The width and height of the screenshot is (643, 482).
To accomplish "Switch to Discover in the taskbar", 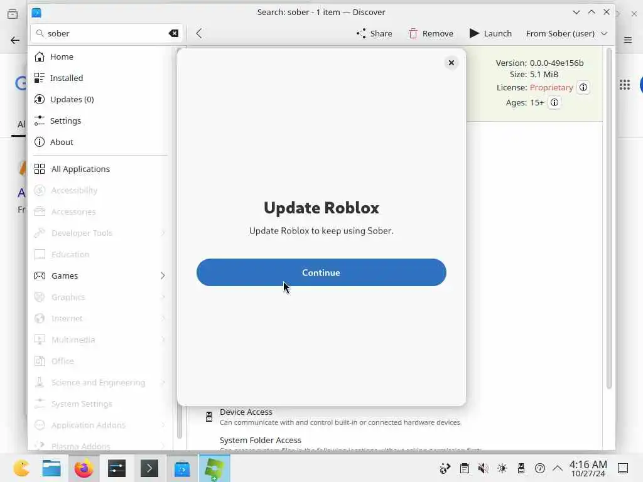I will coord(181,468).
